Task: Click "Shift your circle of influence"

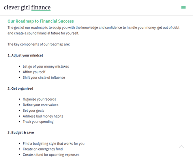Action: coord(44,77)
